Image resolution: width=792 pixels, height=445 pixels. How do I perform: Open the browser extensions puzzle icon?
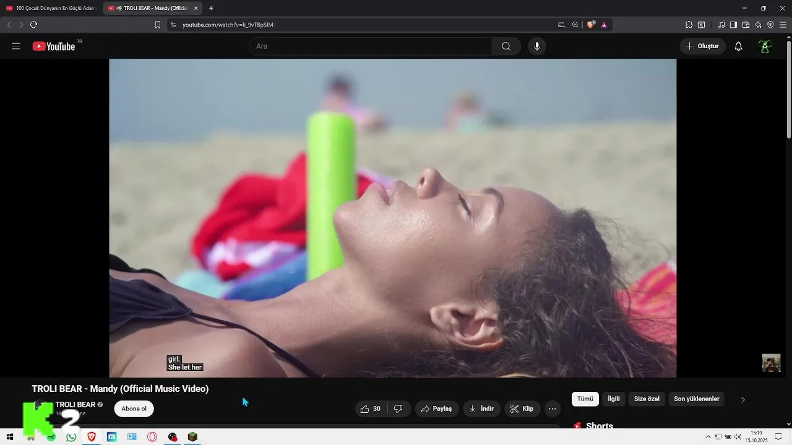(x=689, y=25)
